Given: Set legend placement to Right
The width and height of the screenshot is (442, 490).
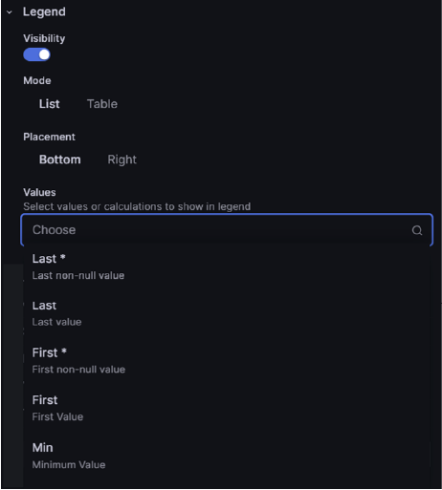Looking at the screenshot, I should coord(122,160).
